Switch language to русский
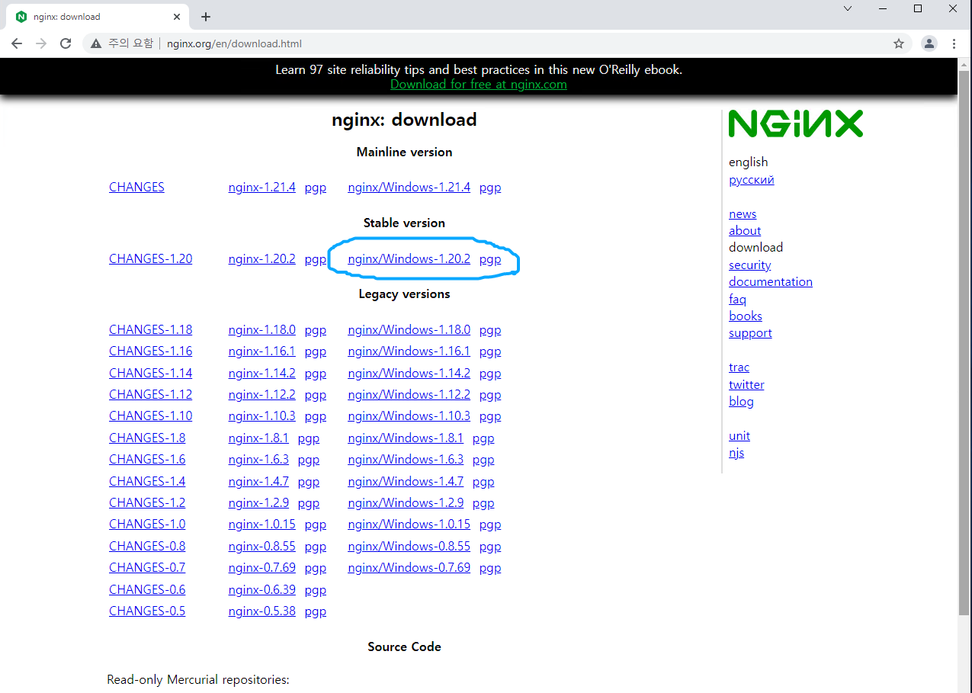This screenshot has height=693, width=972. 751,180
